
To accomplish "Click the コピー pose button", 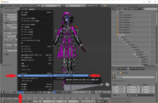I will click(x=7, y=33).
